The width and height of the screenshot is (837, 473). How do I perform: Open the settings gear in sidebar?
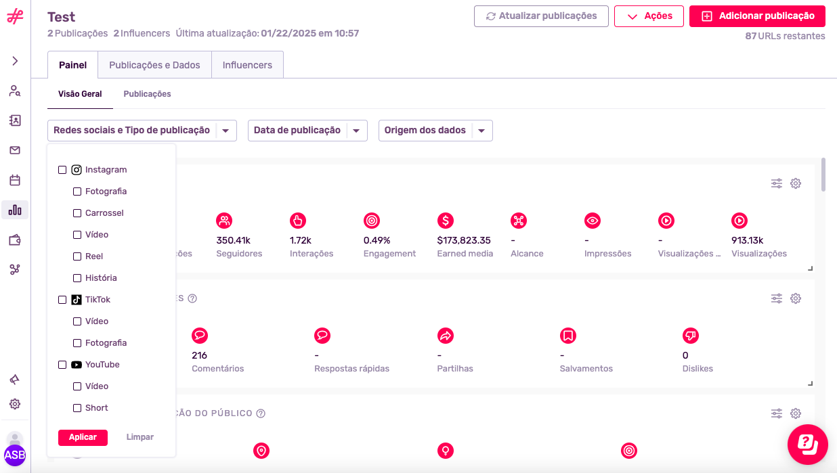15,404
